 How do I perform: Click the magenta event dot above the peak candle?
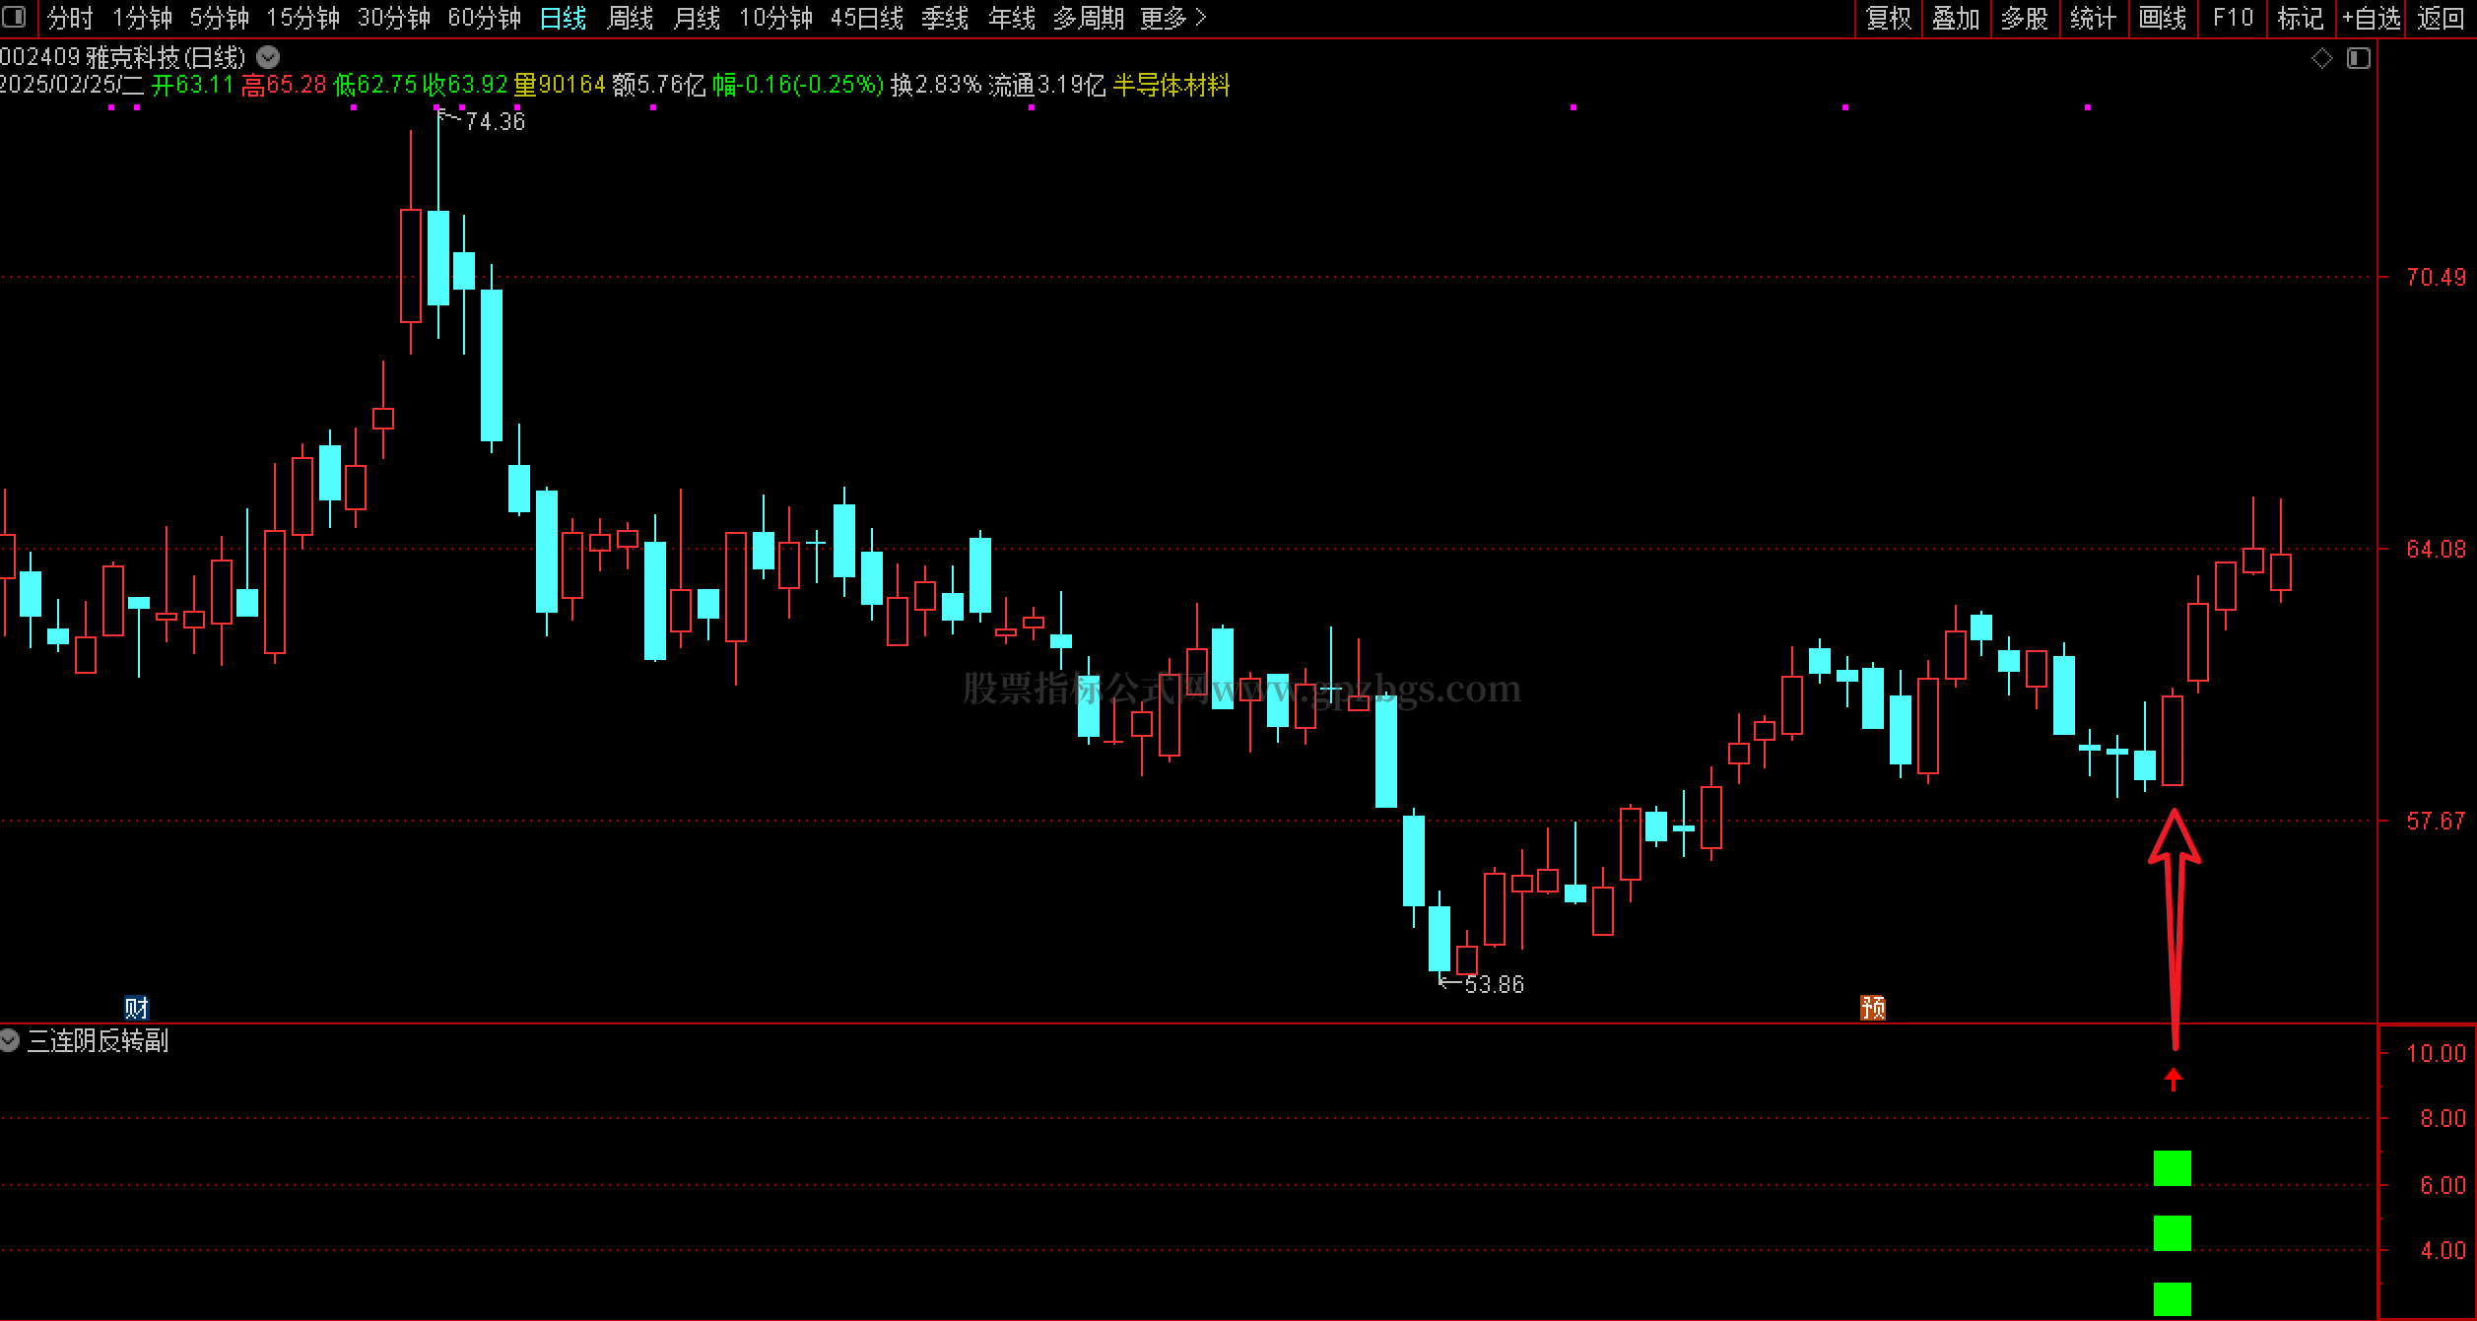point(436,106)
